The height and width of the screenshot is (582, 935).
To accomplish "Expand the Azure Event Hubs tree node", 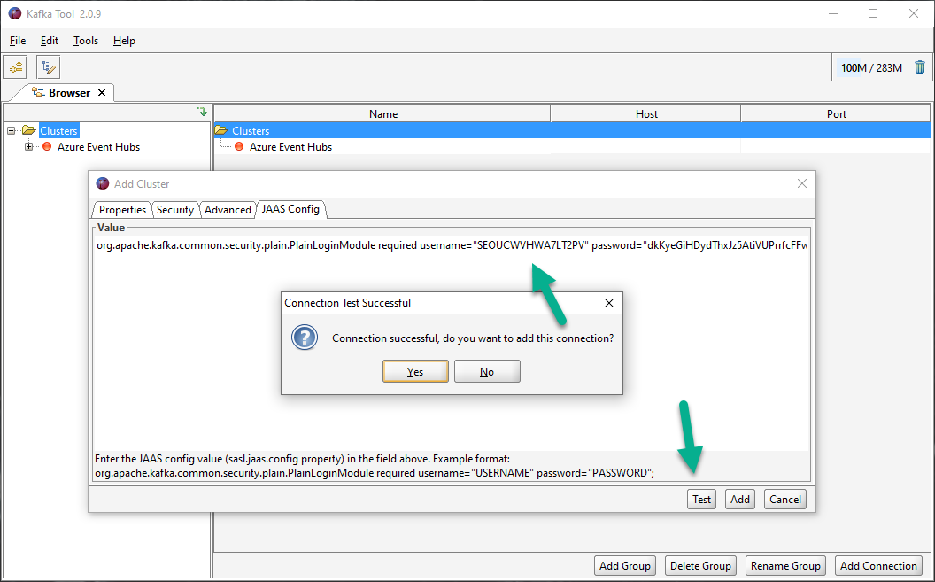I will point(28,146).
